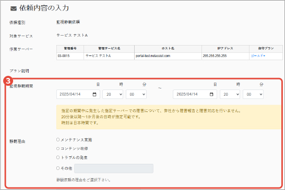Click the envelope icon beside 依頼内容の入力
The height and width of the screenshot is (190, 285).
(x=14, y=8)
